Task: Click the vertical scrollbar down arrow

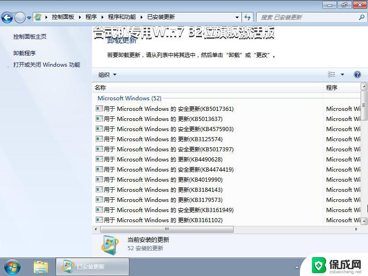Action: click(364, 221)
